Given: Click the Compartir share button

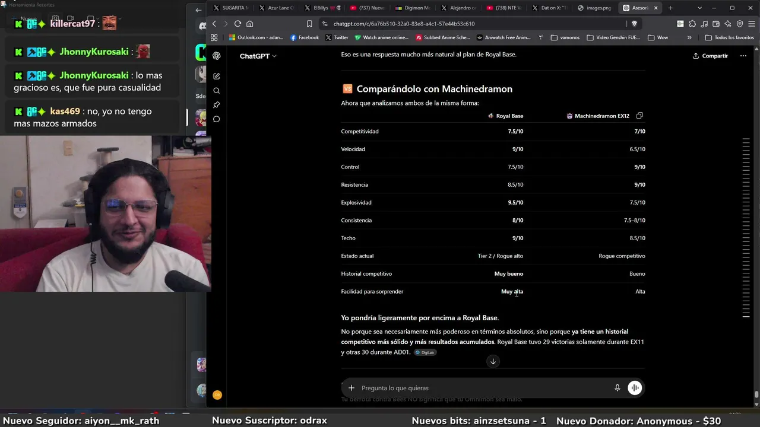Looking at the screenshot, I should tap(710, 56).
